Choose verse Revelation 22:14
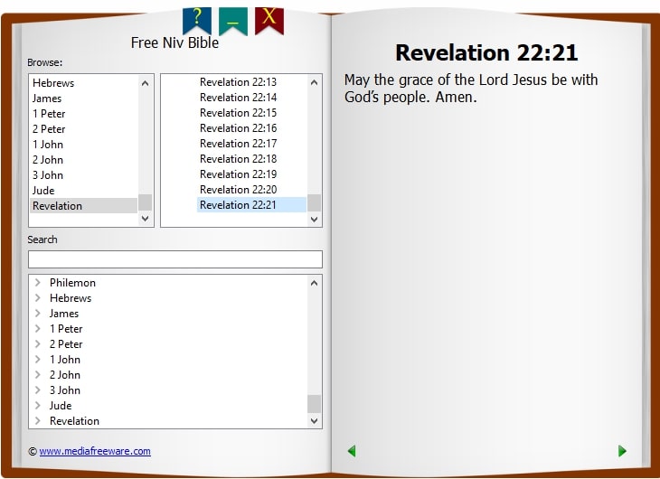The height and width of the screenshot is (479, 660). (251, 98)
